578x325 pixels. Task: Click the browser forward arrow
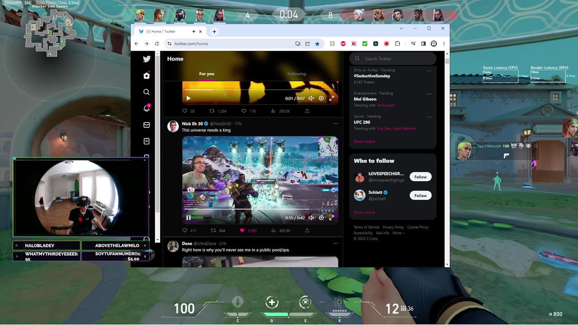point(146,44)
